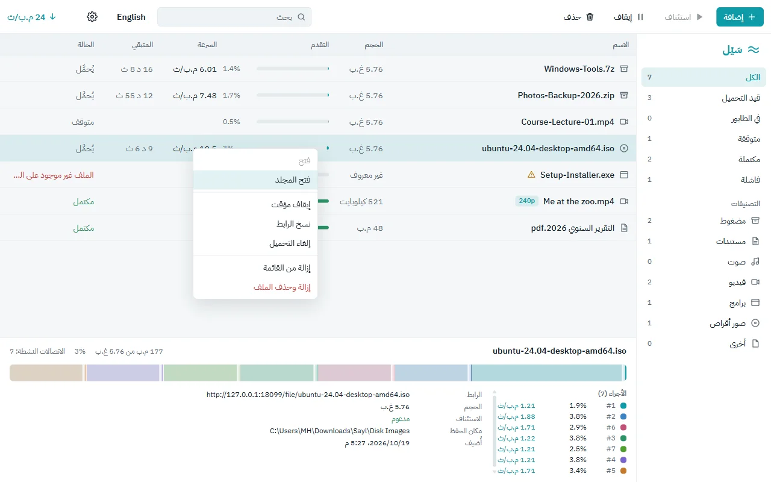Screen dimensions: 771x482
Task: Click the plus icon on إضافة
Action: click(x=751, y=17)
